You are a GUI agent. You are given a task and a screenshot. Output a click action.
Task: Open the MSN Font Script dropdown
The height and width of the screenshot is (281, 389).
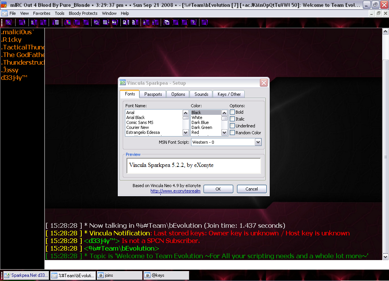(x=258, y=142)
